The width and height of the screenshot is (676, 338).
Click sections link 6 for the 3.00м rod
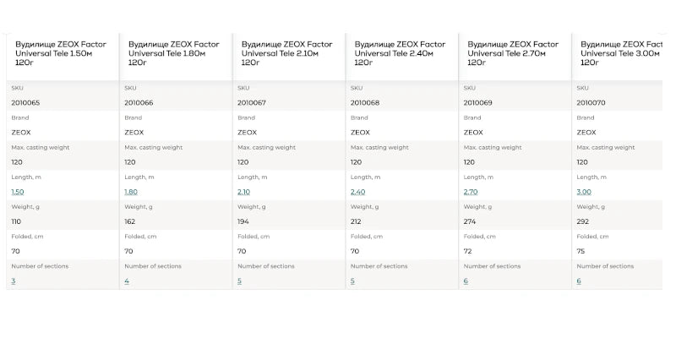tap(580, 281)
